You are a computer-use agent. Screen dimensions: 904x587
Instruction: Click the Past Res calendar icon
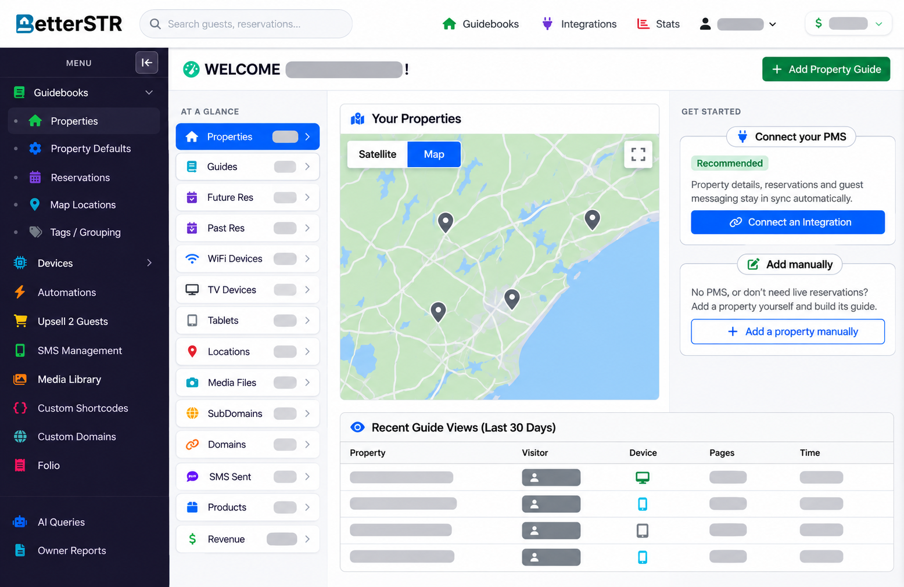pos(192,228)
